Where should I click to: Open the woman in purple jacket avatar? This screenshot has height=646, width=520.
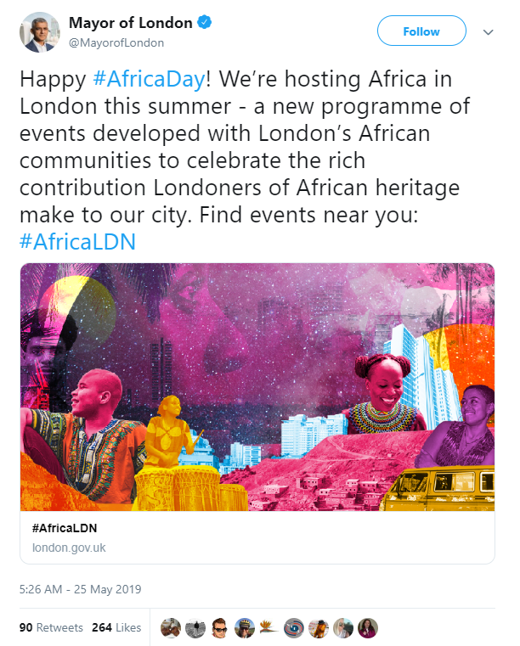click(368, 628)
